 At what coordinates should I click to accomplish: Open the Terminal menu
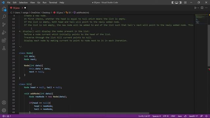pos(53,3)
